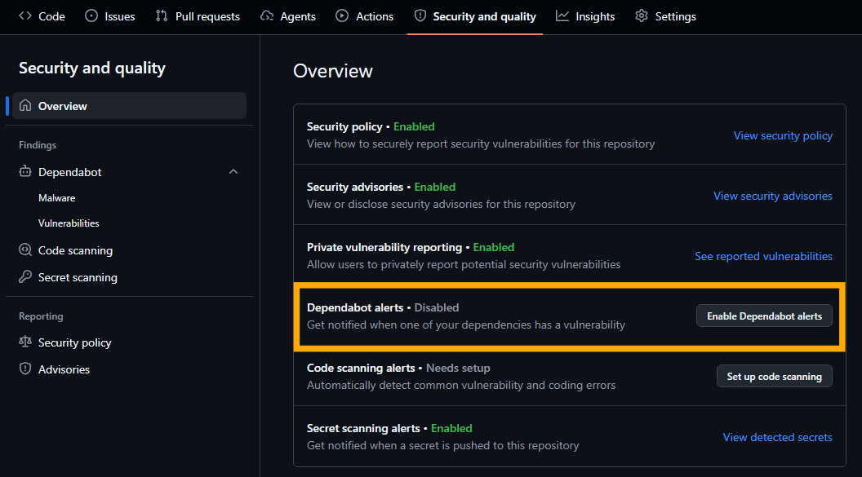This screenshot has height=477, width=862.
Task: Go to Code scanning in sidebar
Action: tap(75, 250)
